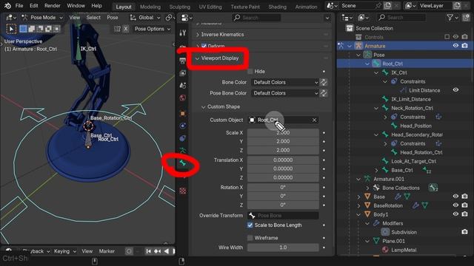Click the Blender logo icon

pyautogui.click(x=7, y=6)
